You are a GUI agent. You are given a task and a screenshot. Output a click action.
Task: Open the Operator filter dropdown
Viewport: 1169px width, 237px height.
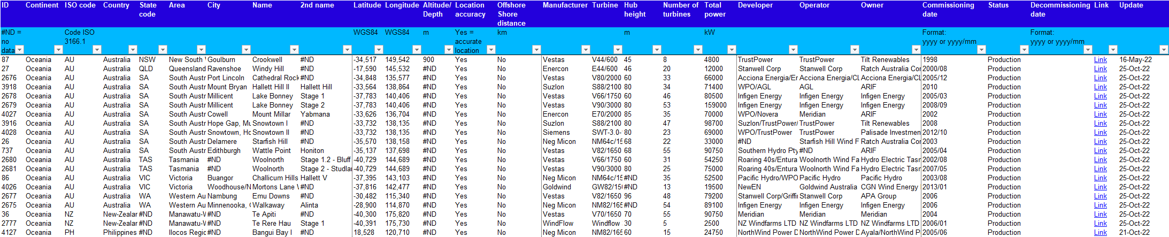pos(855,50)
